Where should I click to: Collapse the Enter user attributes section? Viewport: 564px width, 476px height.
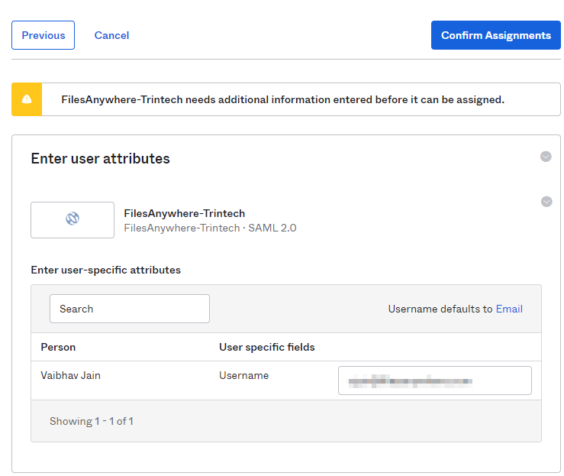point(546,157)
